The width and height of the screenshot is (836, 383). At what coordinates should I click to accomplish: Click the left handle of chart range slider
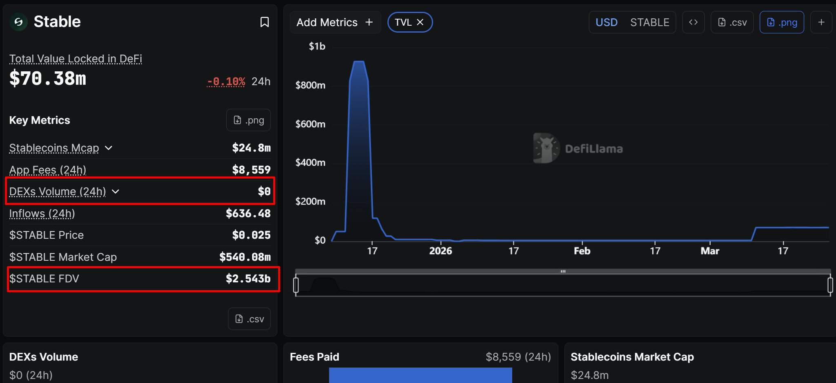[x=296, y=285]
